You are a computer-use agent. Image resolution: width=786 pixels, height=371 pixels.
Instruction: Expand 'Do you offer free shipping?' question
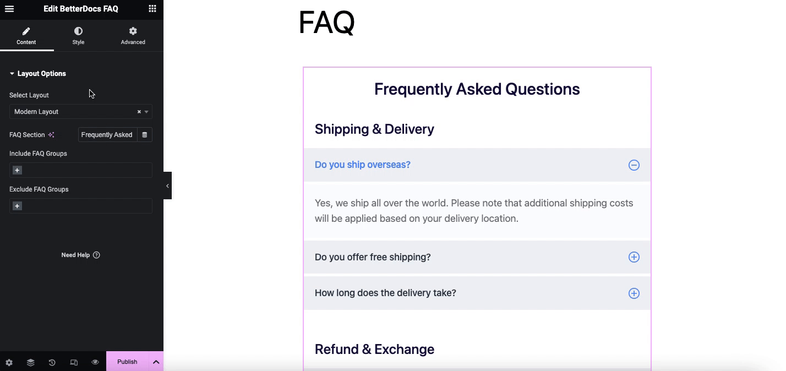[x=634, y=257]
